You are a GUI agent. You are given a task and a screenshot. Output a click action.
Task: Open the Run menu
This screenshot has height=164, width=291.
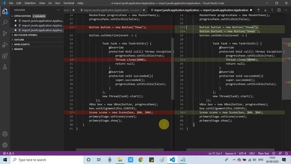(58, 3)
